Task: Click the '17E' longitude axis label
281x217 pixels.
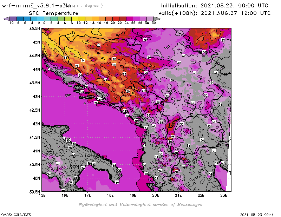Action: 87,195
